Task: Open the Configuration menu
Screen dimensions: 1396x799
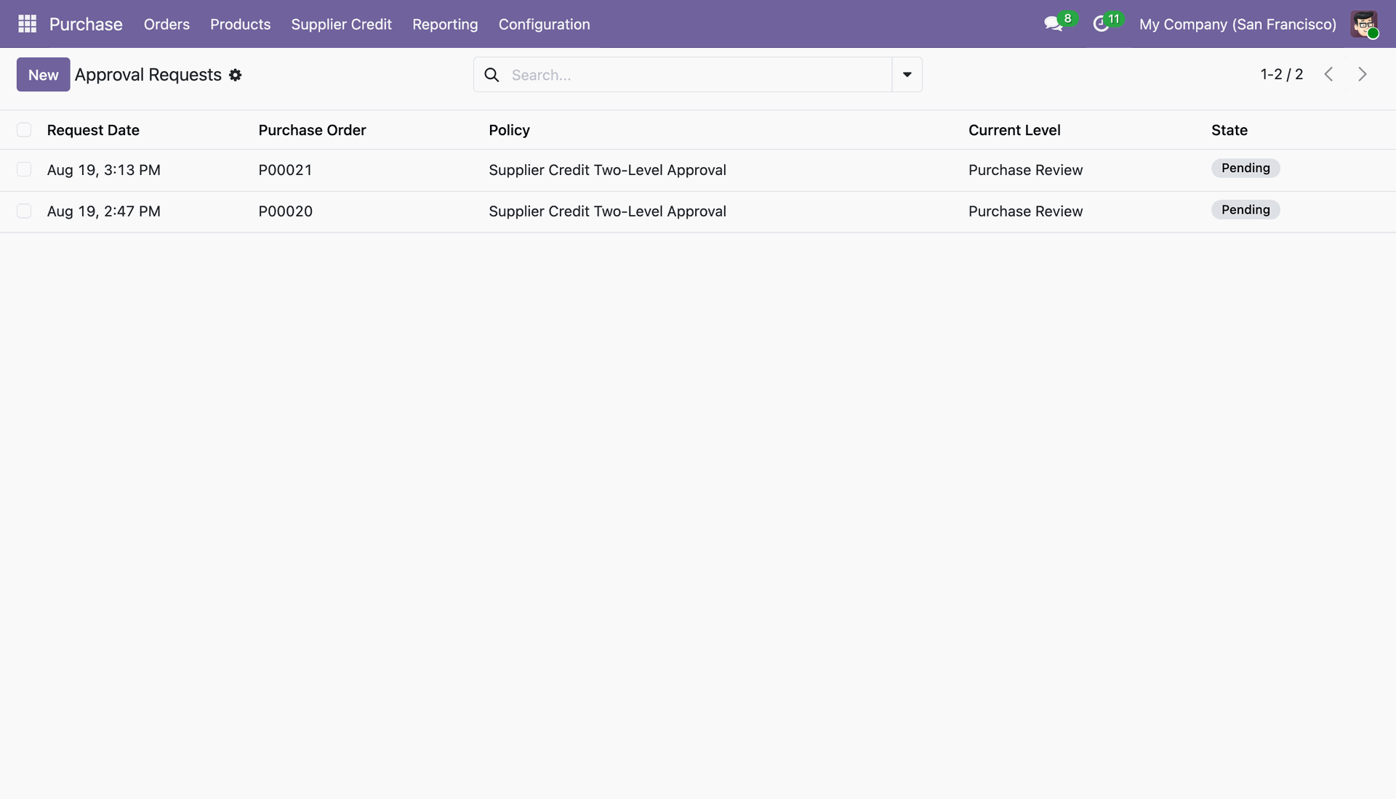Action: [544, 24]
